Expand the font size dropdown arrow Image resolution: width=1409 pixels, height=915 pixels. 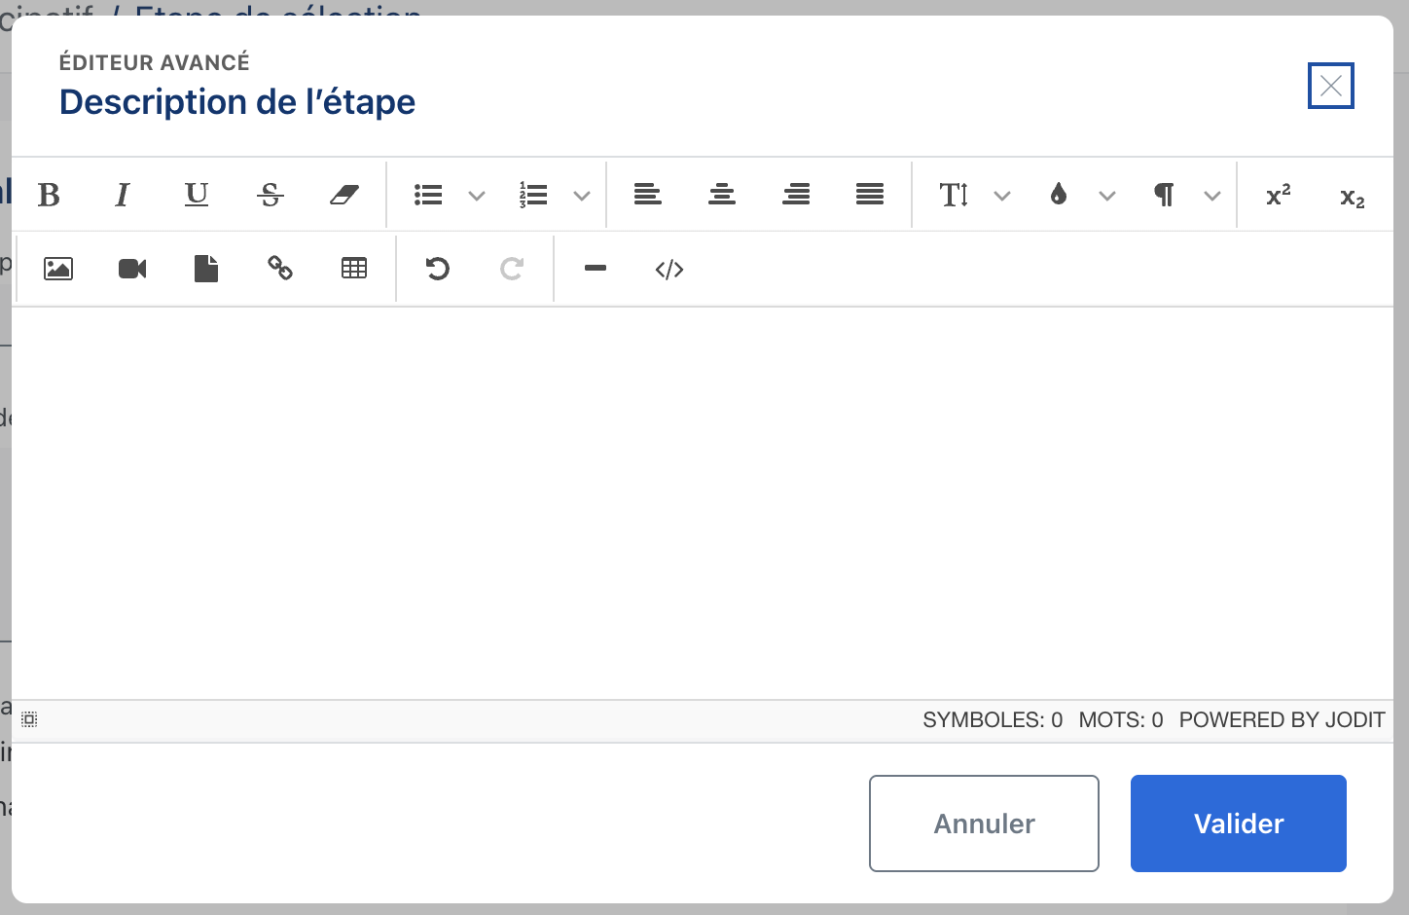click(x=1002, y=196)
